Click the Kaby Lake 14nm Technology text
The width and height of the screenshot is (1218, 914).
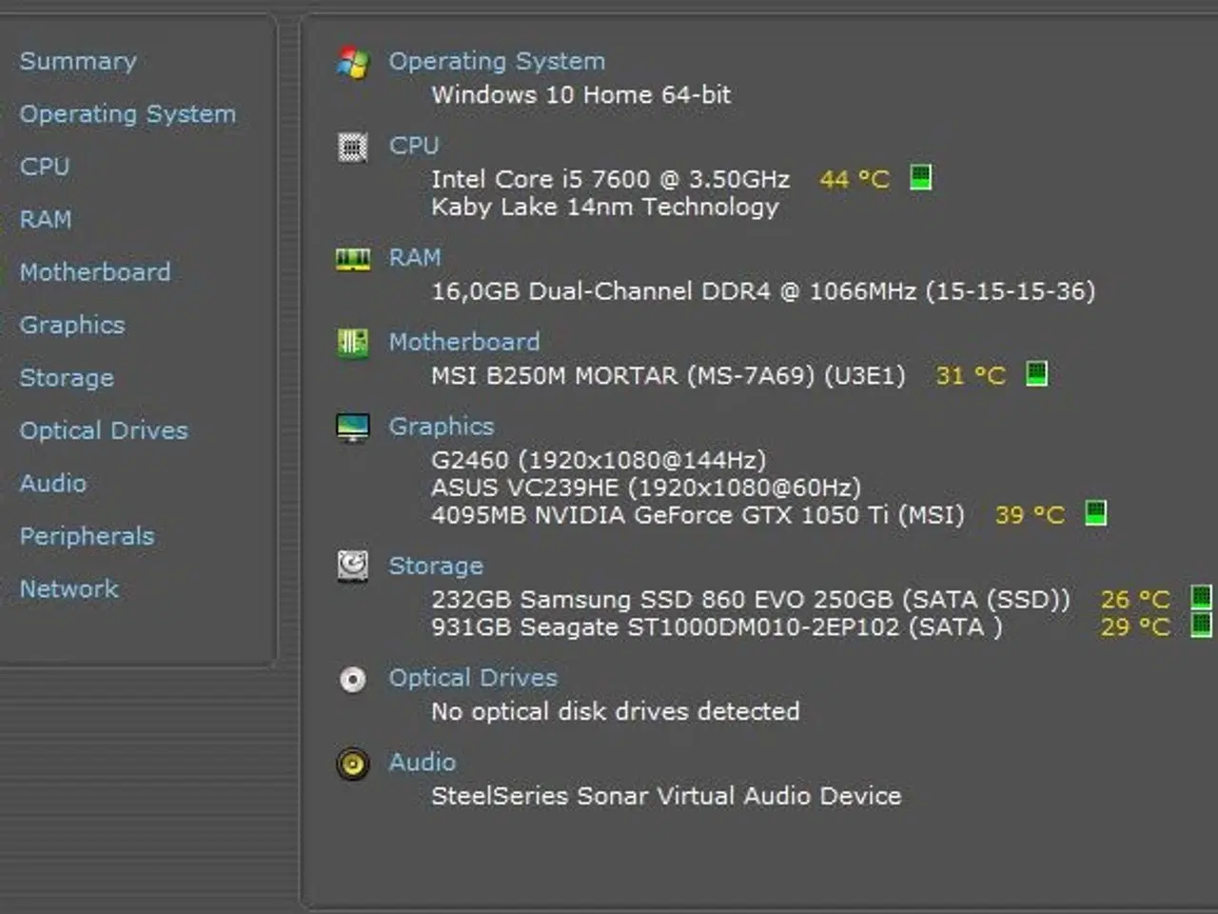[x=605, y=208]
